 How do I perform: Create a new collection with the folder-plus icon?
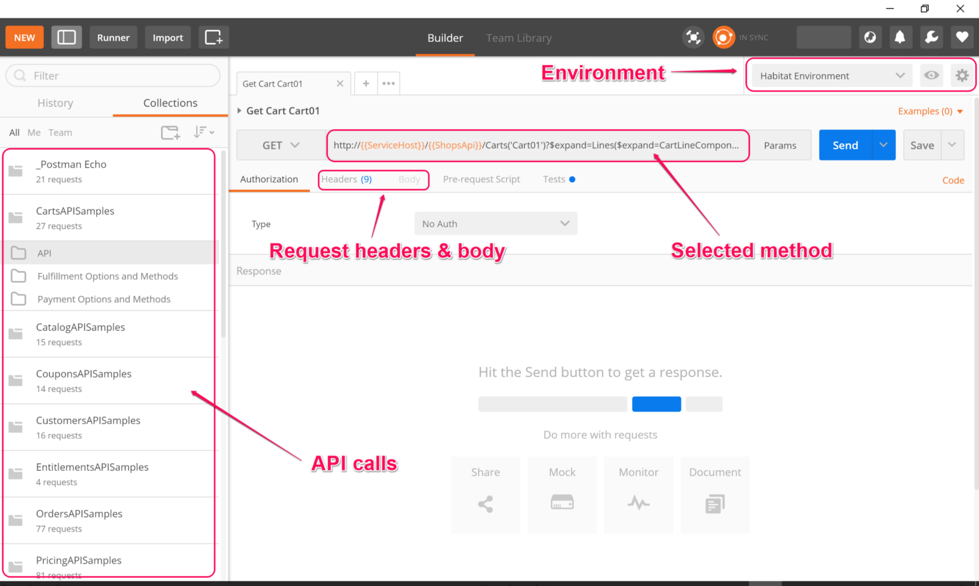[170, 132]
